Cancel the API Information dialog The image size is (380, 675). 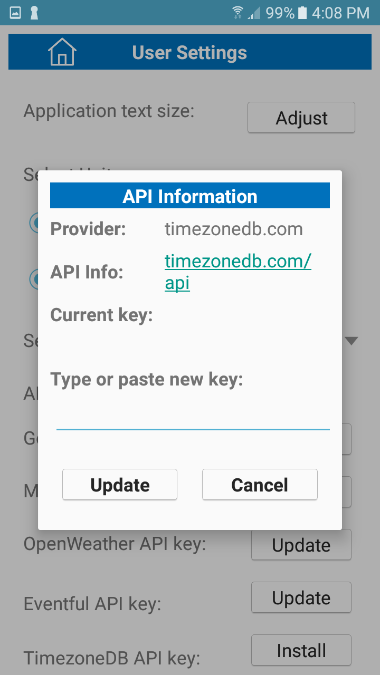260,485
